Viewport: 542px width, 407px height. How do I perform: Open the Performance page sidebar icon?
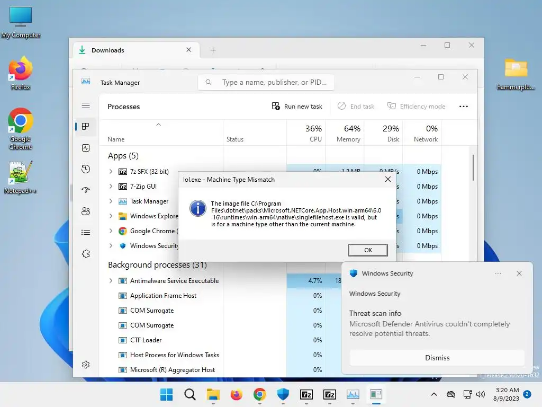86,148
